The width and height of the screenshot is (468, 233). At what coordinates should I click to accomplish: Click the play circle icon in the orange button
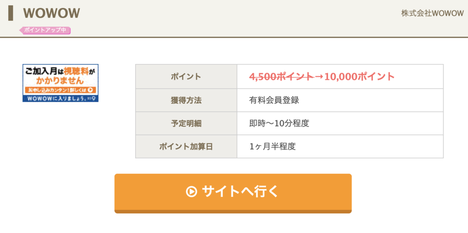point(191,191)
